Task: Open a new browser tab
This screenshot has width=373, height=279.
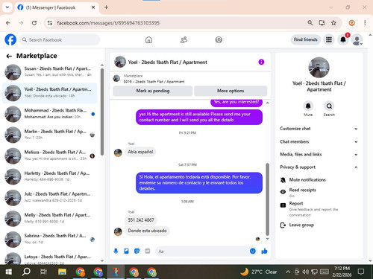Action: click(x=106, y=7)
